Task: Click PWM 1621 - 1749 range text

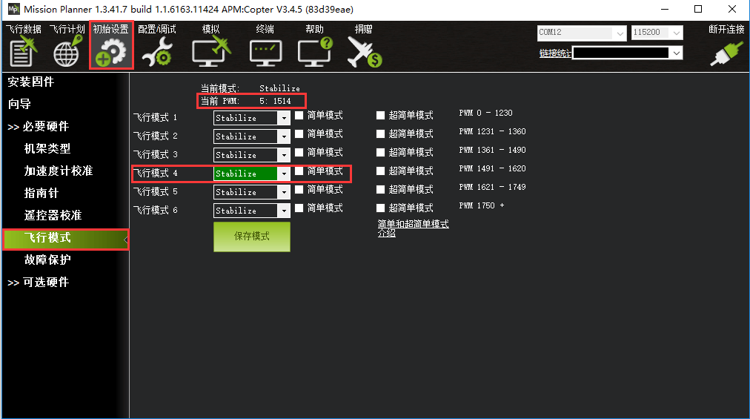Action: point(492,187)
